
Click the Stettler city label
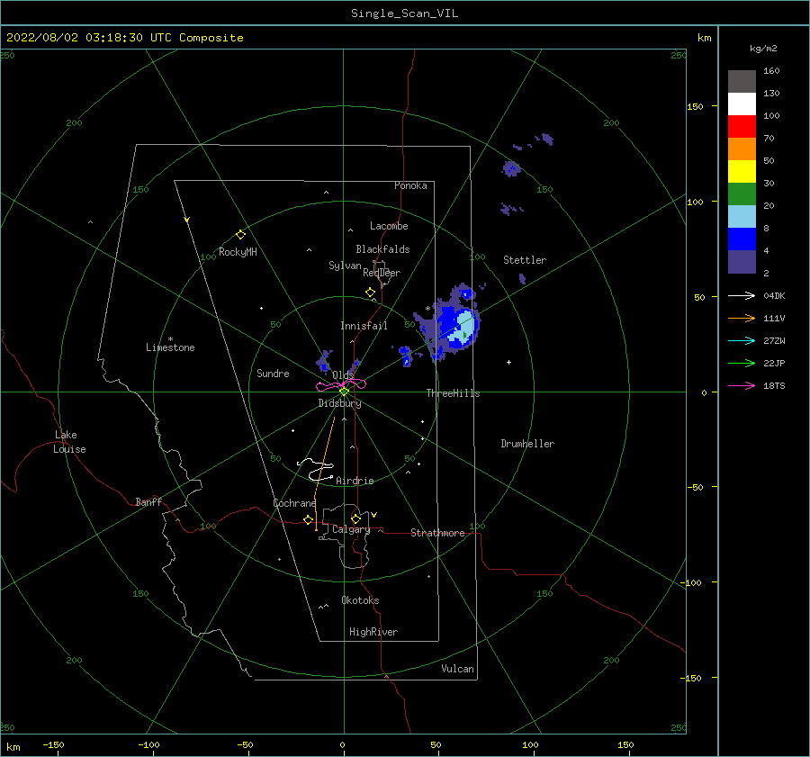[x=525, y=260]
